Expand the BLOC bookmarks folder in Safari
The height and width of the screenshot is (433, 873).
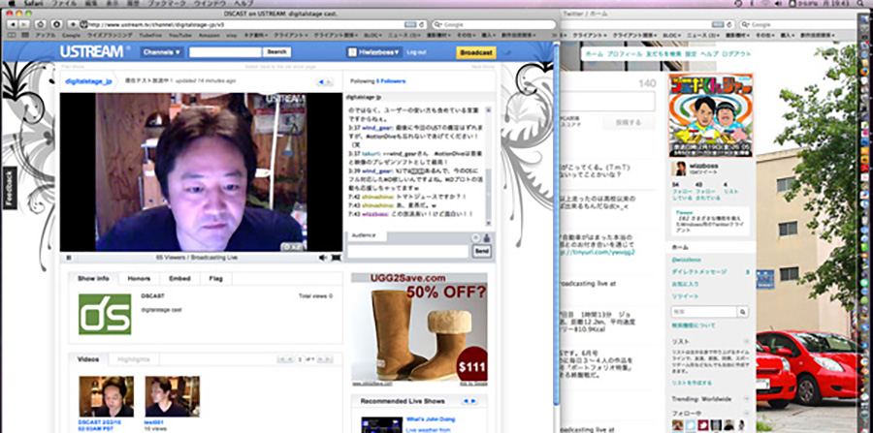point(372,35)
